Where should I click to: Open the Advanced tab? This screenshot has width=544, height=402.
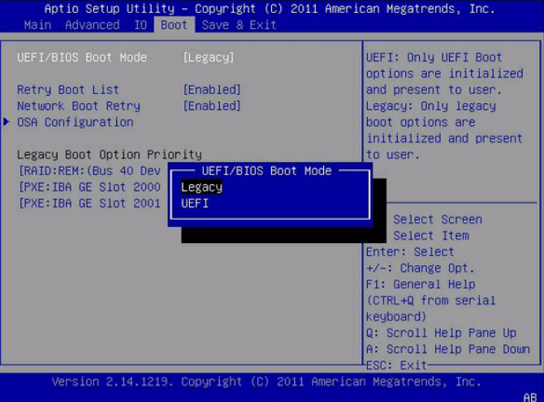92,25
